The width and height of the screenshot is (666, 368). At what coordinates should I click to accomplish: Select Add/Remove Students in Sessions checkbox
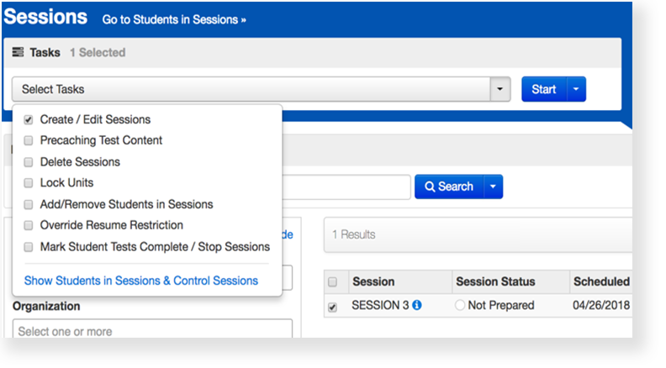[x=29, y=204]
